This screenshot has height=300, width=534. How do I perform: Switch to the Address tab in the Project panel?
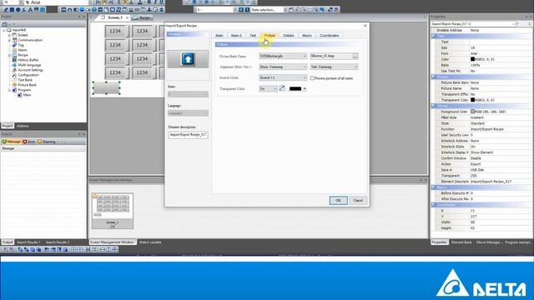23,126
